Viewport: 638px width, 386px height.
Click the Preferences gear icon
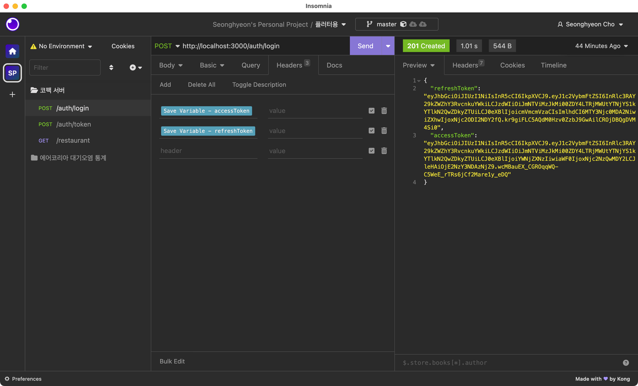7,379
